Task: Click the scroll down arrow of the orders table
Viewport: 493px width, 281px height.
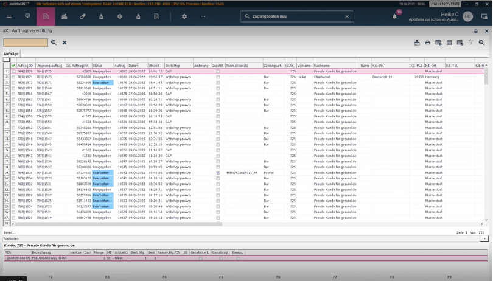Action: click(486, 220)
